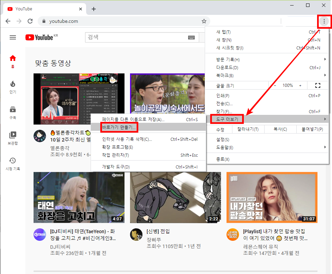Select 찾기(F)... menu item

pos(267,111)
